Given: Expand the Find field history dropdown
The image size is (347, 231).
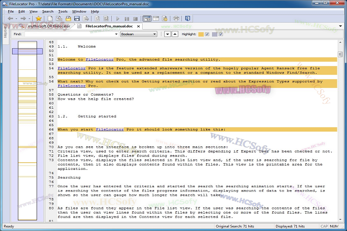Looking at the screenshot, I should [x=116, y=34].
